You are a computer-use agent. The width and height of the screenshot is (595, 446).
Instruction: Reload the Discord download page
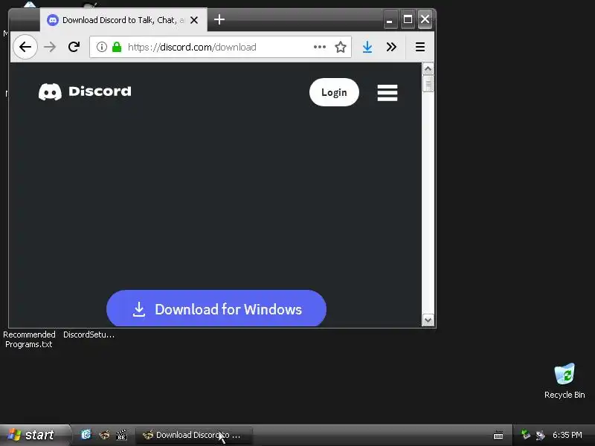point(74,47)
